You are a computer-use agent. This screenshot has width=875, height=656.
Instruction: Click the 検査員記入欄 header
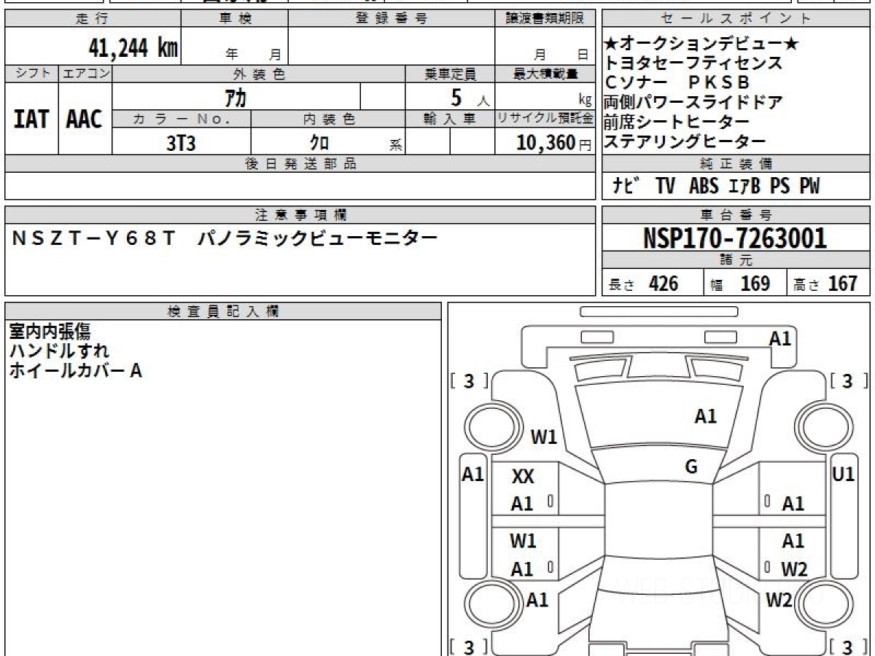coord(223,311)
